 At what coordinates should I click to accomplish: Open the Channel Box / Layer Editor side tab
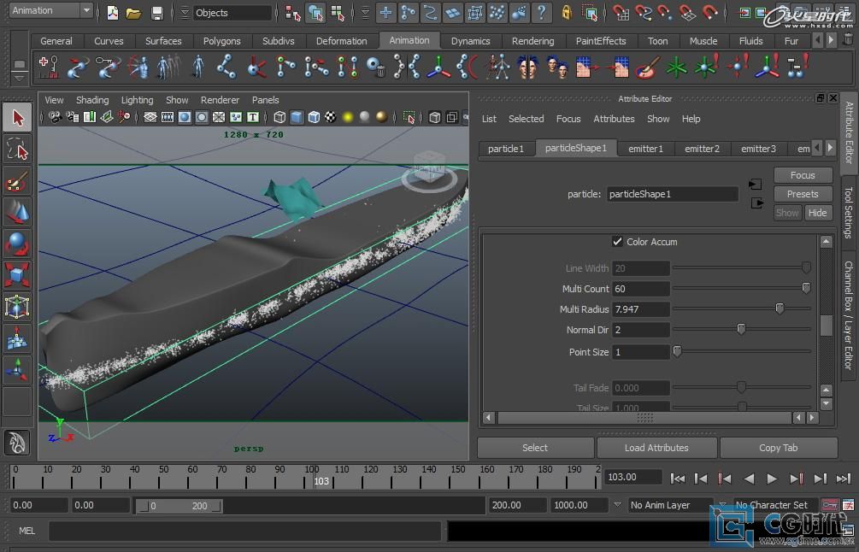[x=848, y=315]
